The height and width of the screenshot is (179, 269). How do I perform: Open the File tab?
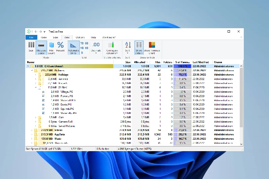pos(31,37)
